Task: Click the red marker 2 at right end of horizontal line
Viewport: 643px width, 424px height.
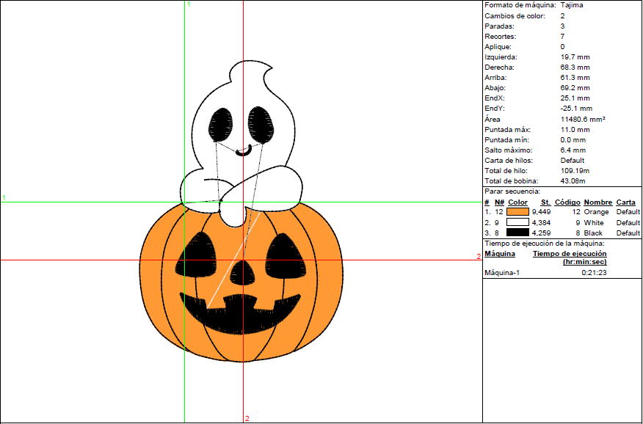Action: tap(479, 256)
